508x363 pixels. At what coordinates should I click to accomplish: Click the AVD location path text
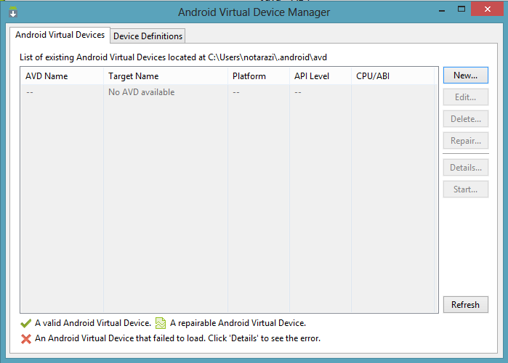(x=267, y=57)
